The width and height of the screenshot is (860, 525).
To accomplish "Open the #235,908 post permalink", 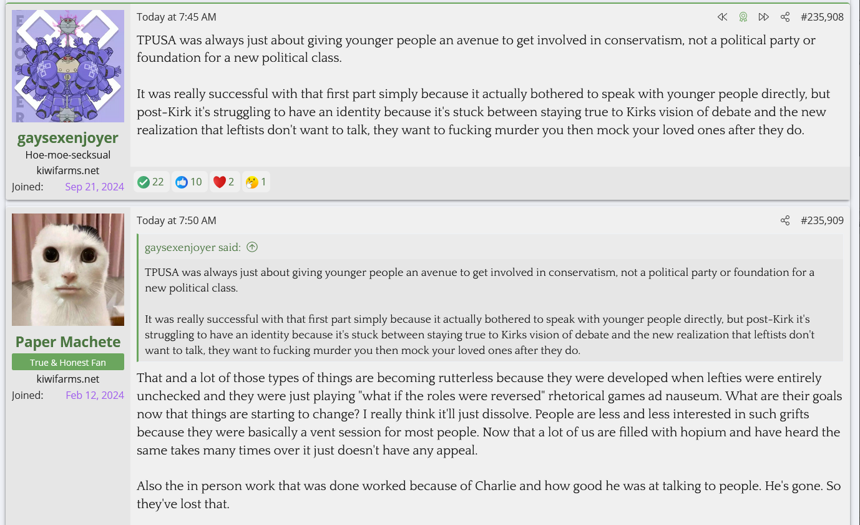I will tap(822, 17).
